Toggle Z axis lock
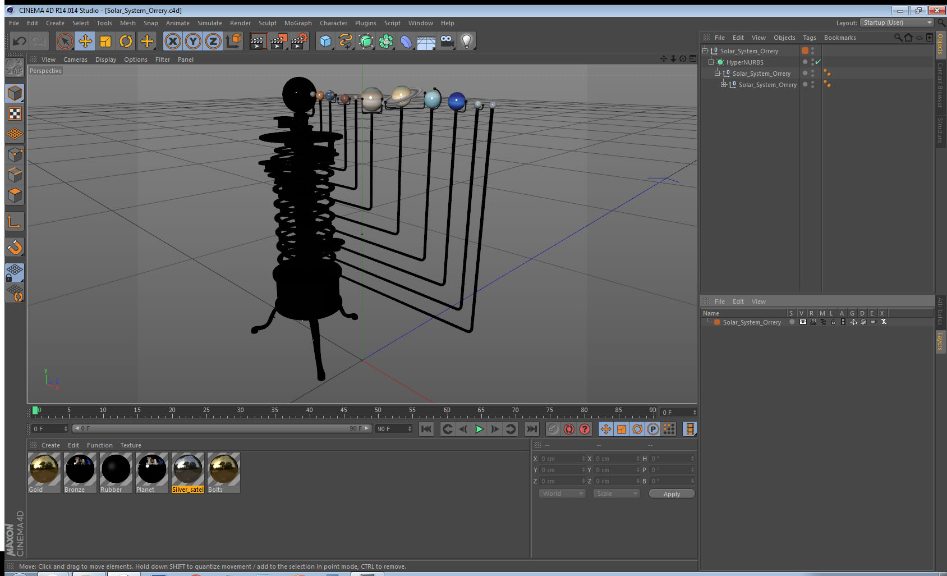 click(213, 41)
